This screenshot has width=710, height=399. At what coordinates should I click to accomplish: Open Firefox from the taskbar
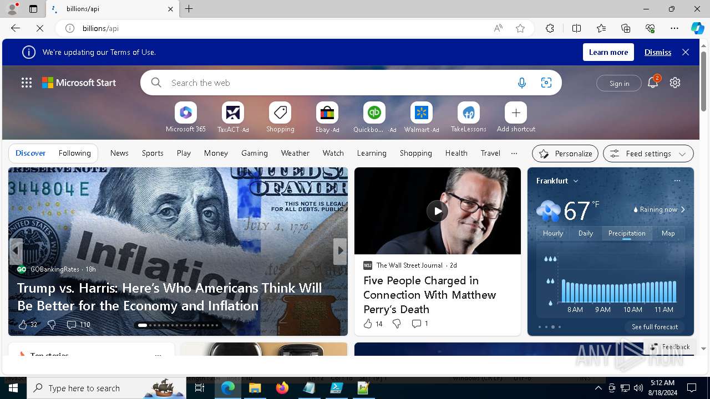(x=282, y=388)
